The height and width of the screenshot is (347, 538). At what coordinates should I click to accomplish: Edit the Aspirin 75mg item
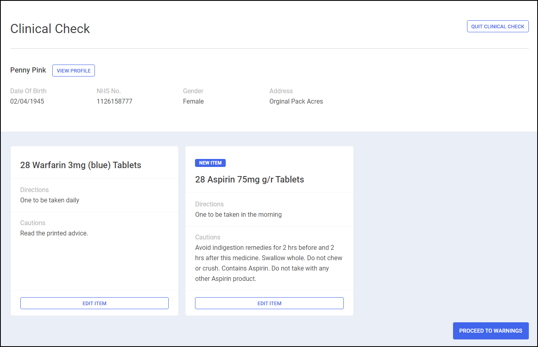click(269, 303)
